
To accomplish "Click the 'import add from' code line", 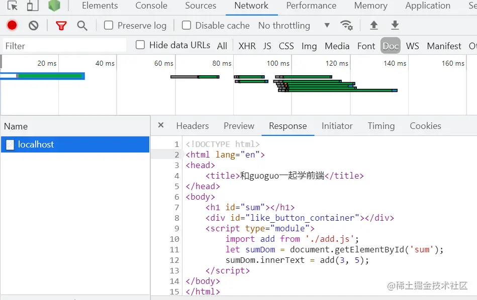I will click(x=292, y=239).
